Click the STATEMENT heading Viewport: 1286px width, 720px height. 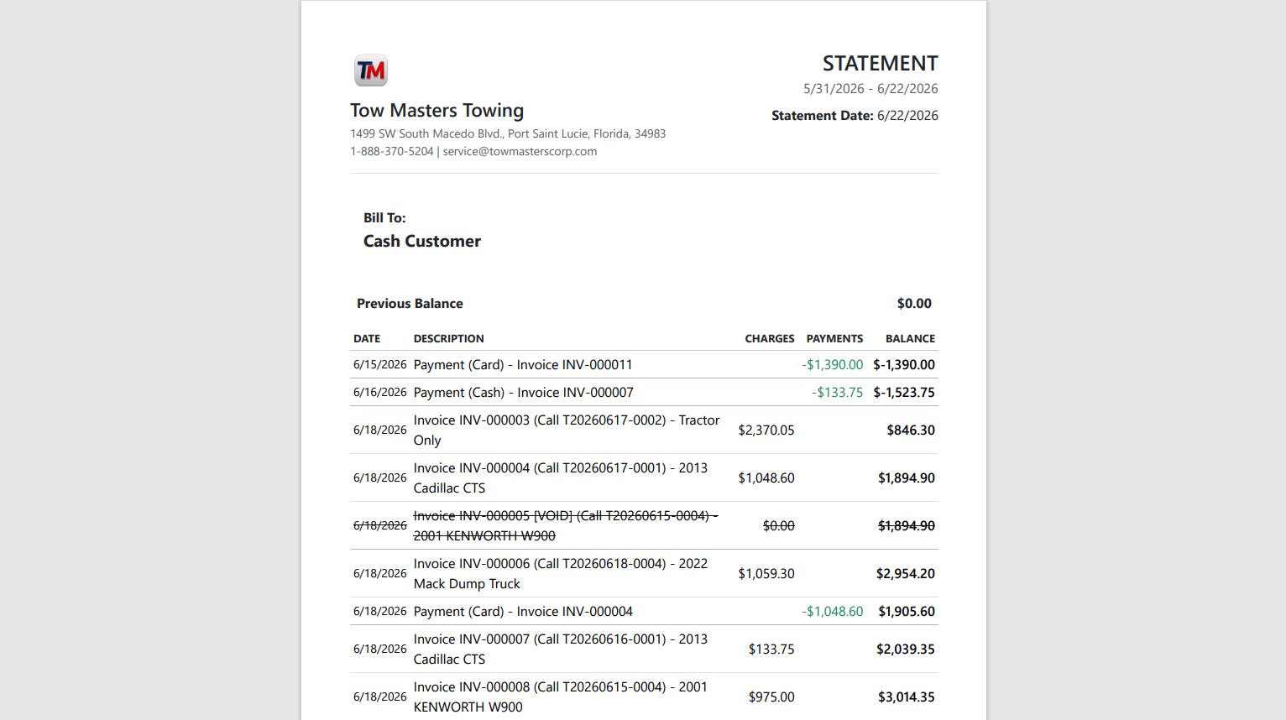[880, 64]
